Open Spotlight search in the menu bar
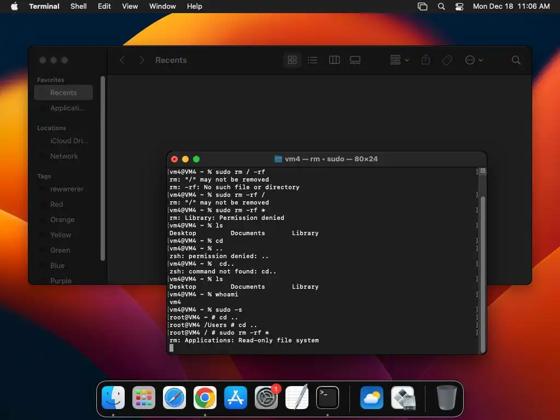This screenshot has height=420, width=560. point(441,7)
